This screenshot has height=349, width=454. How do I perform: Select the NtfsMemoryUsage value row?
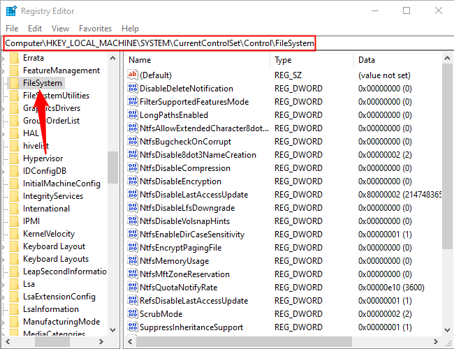(174, 261)
